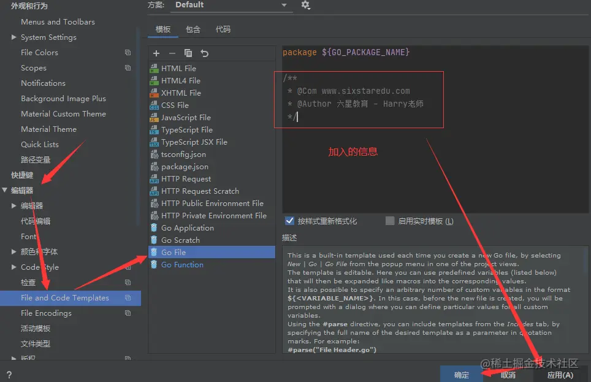The image size is (591, 382).
Task: Select the HTML4 File template
Action: [x=181, y=81]
